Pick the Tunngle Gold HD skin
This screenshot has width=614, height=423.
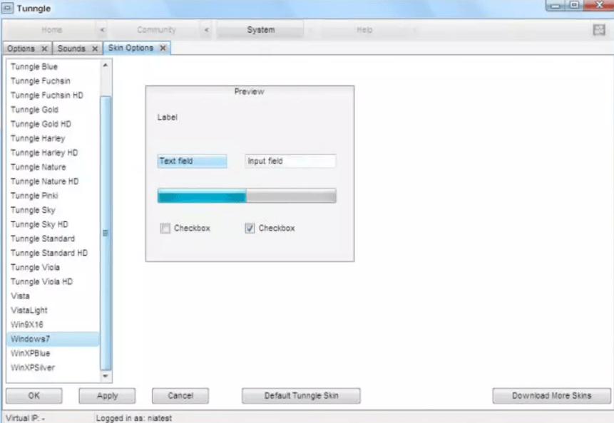pyautogui.click(x=53, y=124)
